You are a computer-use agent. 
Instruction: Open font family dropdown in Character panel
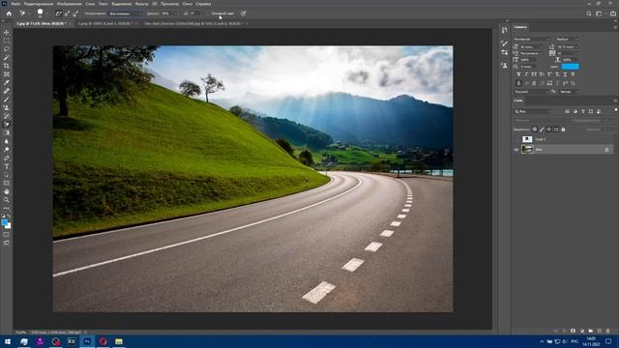click(532, 39)
